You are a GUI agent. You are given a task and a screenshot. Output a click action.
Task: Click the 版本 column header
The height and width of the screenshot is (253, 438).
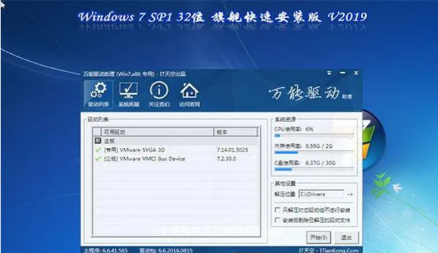pos(235,132)
